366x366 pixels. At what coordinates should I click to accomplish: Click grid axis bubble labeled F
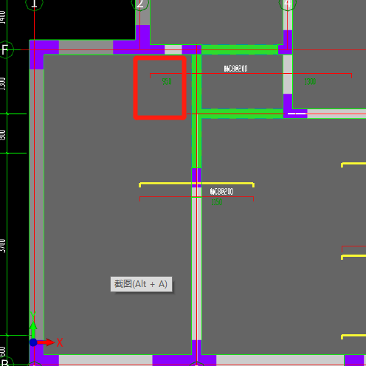coord(5,49)
